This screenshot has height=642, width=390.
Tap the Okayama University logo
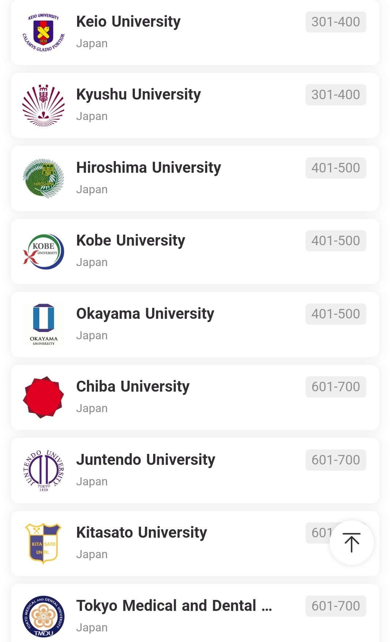[x=43, y=324]
